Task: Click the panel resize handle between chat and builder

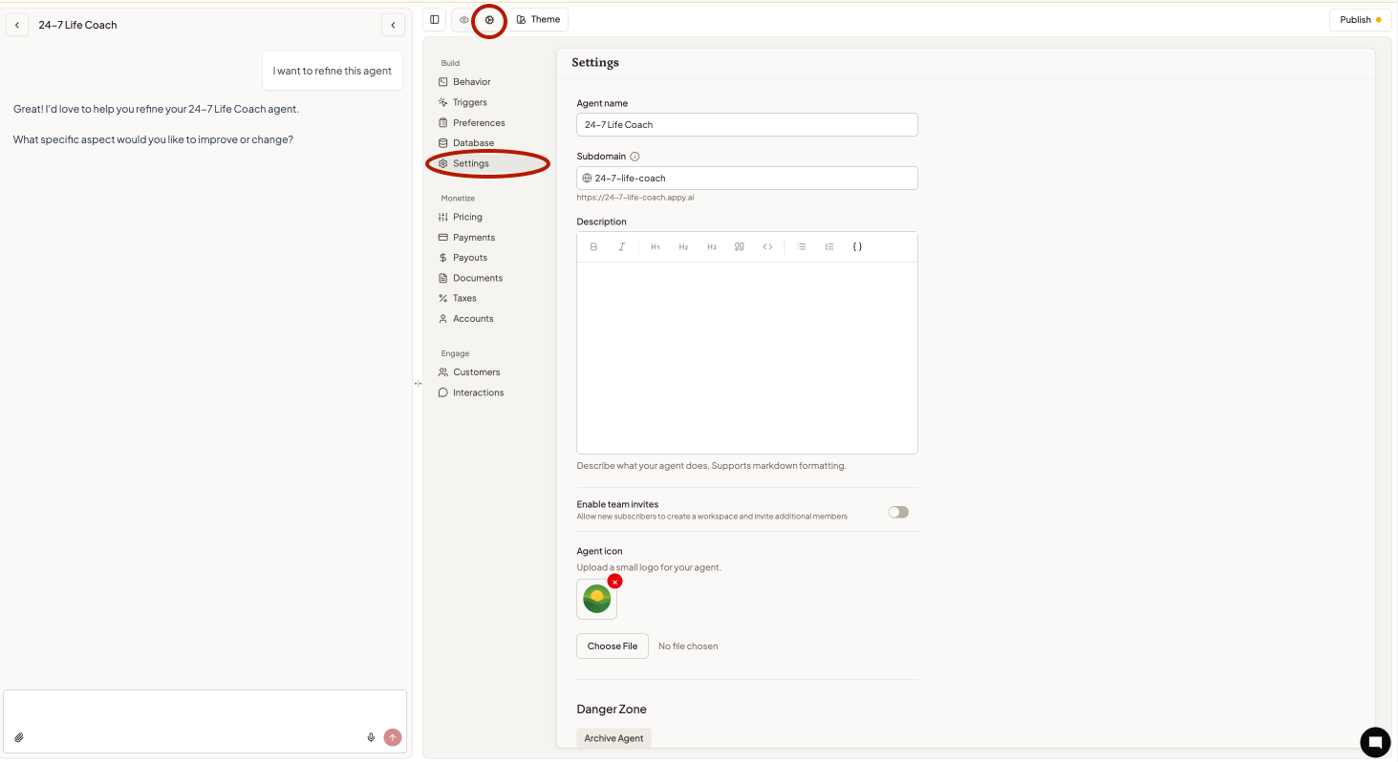Action: click(x=418, y=383)
